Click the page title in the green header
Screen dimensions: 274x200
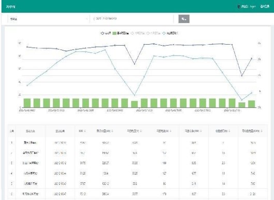point(11,7)
